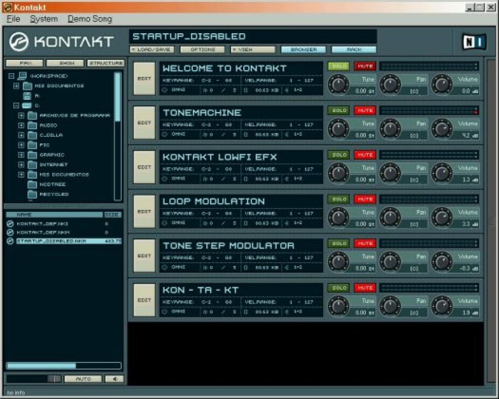Click the Workspace computer icon in tree

pyautogui.click(x=22, y=76)
